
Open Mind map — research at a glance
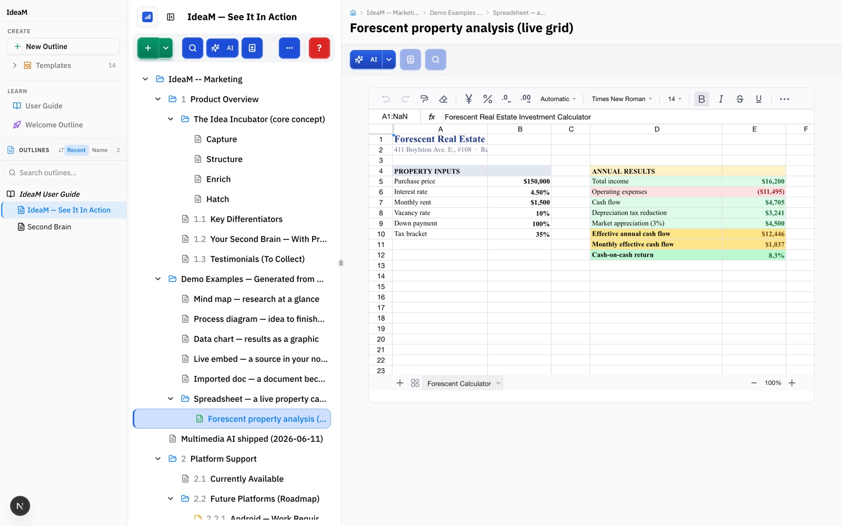pos(256,299)
